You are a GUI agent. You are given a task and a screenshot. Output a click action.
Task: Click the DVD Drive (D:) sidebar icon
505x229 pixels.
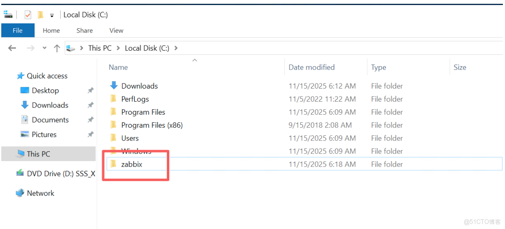click(20, 173)
